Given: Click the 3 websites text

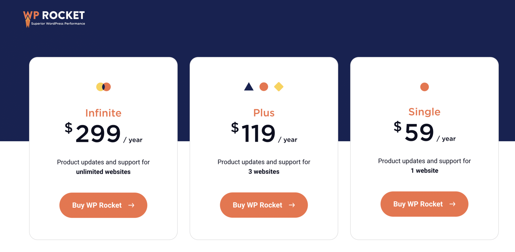Looking at the screenshot, I should pyautogui.click(x=264, y=172).
